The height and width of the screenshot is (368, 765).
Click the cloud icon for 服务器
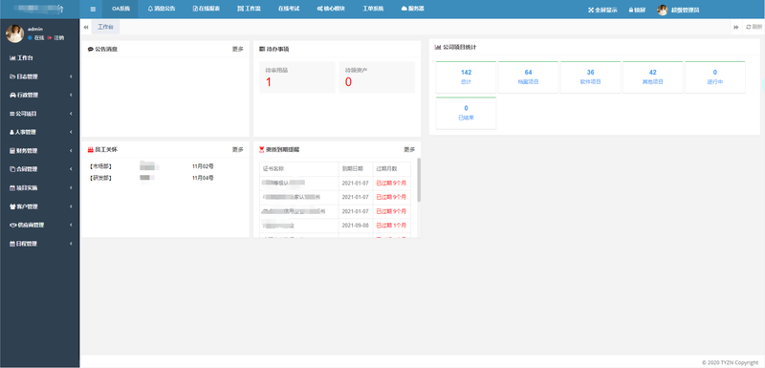coord(404,9)
